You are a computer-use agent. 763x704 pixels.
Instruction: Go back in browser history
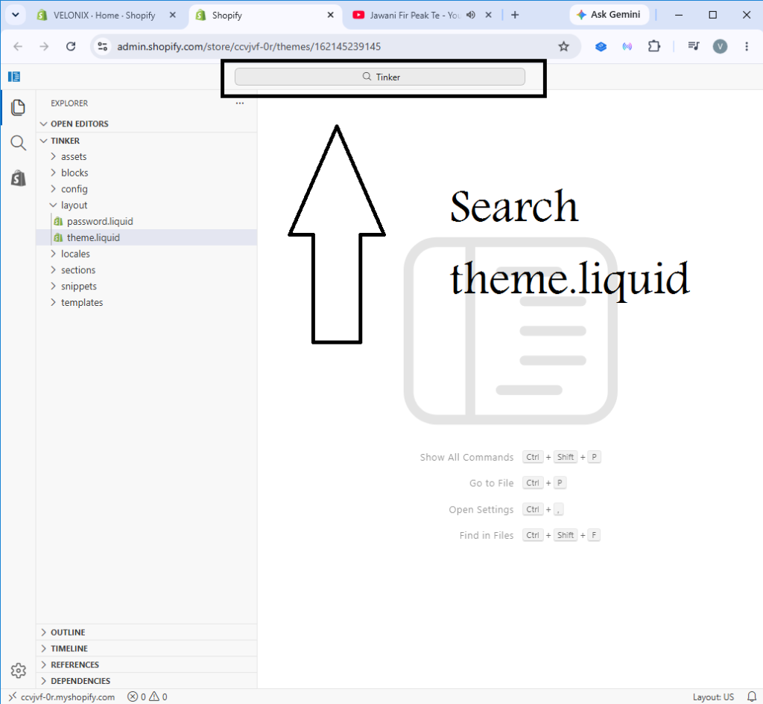[x=18, y=47]
